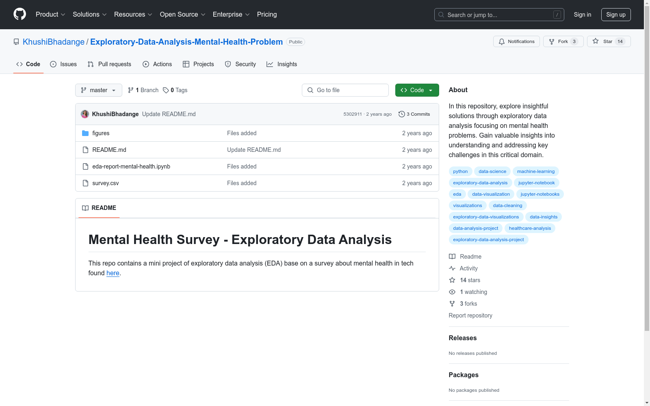Image resolution: width=650 pixels, height=406 pixels.
Task: Expand the green Code dropdown
Action: tap(417, 90)
